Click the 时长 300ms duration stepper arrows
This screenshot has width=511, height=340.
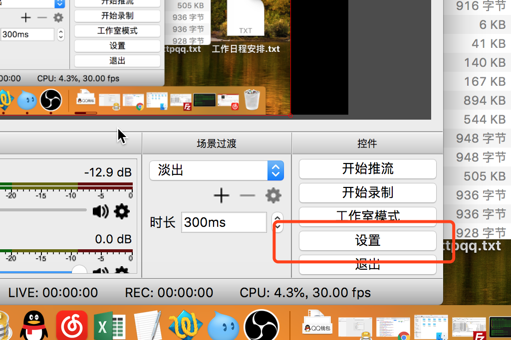pos(277,222)
